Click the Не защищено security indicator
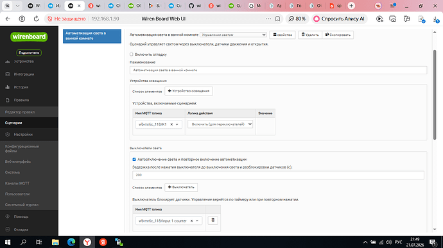Viewport: 443px width, 248px height. click(x=66, y=19)
